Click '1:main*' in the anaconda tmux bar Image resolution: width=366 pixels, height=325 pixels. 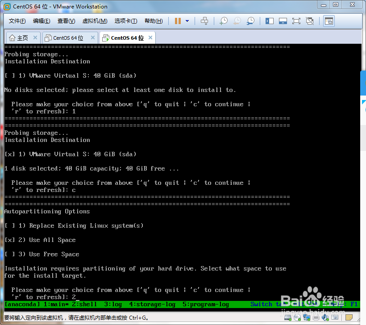(x=56, y=304)
